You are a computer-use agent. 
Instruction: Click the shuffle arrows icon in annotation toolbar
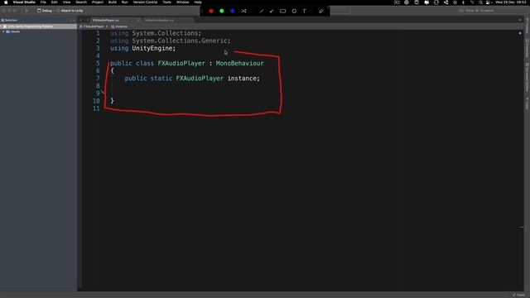243,11
